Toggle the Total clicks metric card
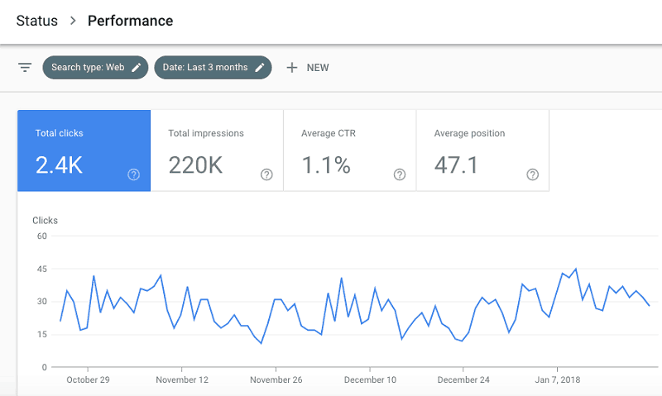Image resolution: width=662 pixels, height=396 pixels. point(83,150)
